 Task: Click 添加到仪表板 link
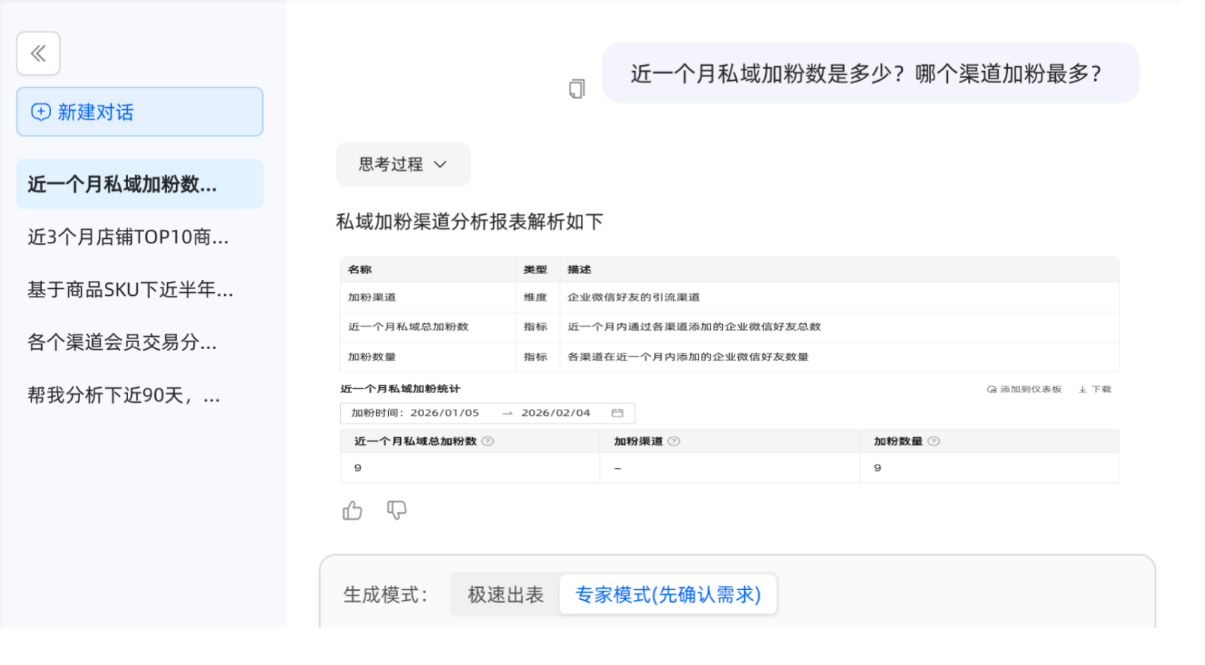click(1024, 389)
